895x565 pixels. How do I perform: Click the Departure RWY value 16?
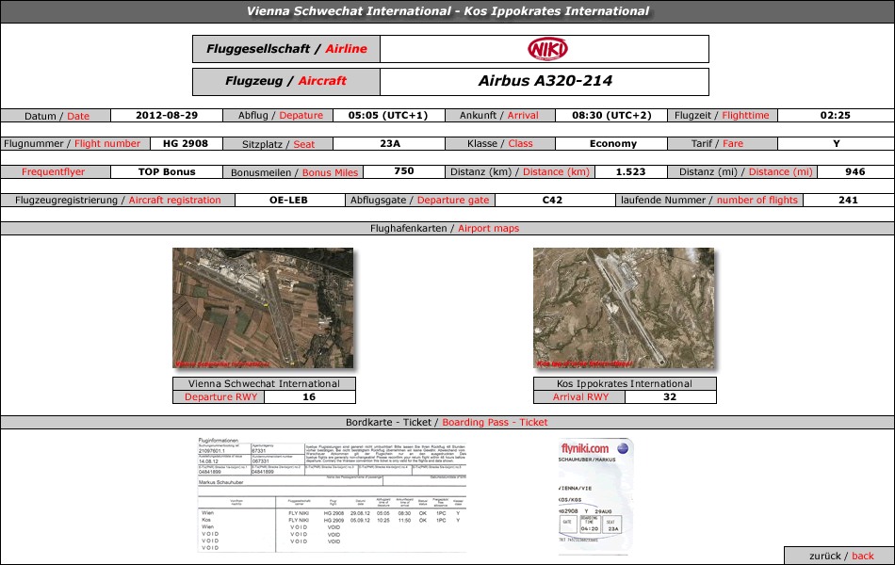click(309, 397)
